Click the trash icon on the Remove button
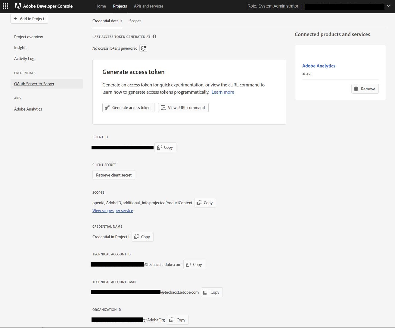The width and height of the screenshot is (395, 328). 356,89
